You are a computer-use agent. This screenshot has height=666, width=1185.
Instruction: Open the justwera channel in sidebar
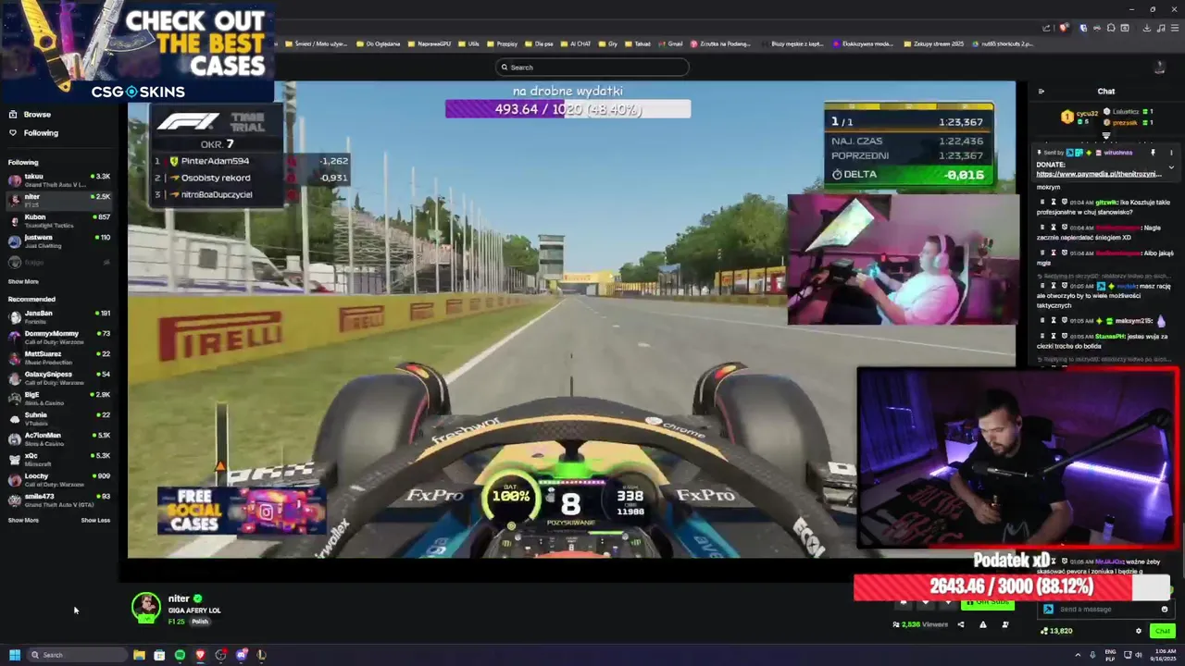point(58,240)
